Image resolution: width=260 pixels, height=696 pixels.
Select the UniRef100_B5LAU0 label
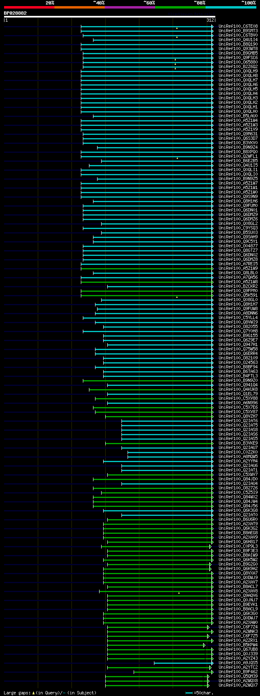click(x=238, y=116)
